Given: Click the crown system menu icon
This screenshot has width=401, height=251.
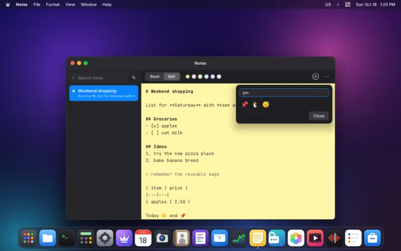Looking at the screenshot, I should point(8,4).
